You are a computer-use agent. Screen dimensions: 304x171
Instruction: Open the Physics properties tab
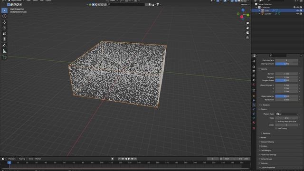254,109
